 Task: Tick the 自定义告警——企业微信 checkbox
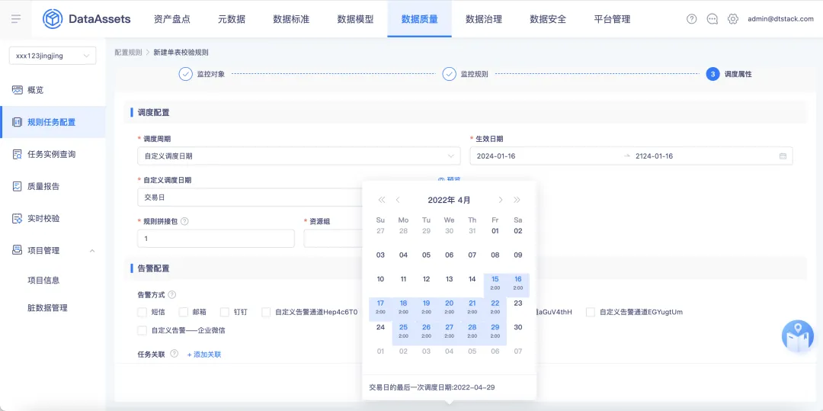pos(142,330)
